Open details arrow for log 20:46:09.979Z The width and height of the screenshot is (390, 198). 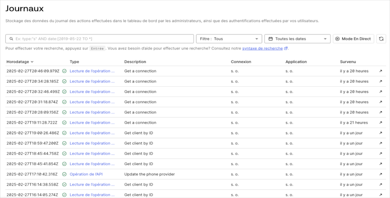tap(380, 71)
